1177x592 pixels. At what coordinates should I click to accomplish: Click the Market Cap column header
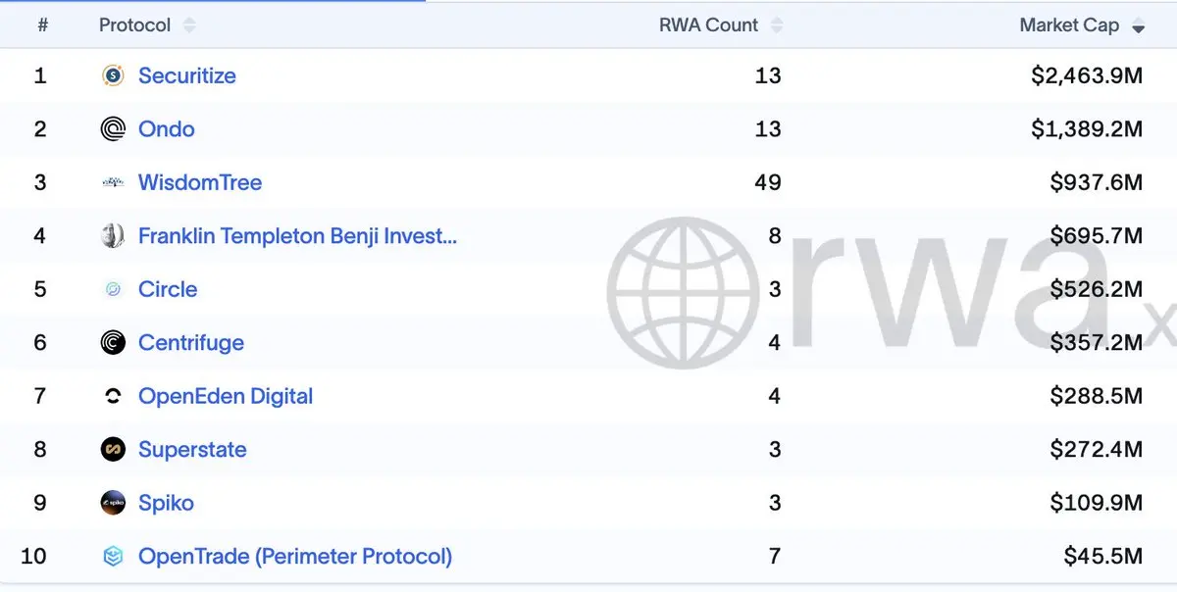(1069, 25)
